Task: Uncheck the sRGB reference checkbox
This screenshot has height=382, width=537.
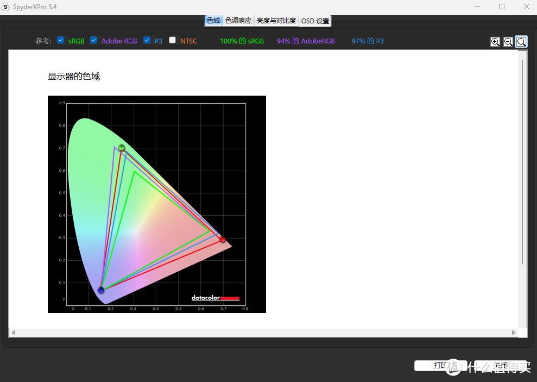Action: tap(61, 40)
